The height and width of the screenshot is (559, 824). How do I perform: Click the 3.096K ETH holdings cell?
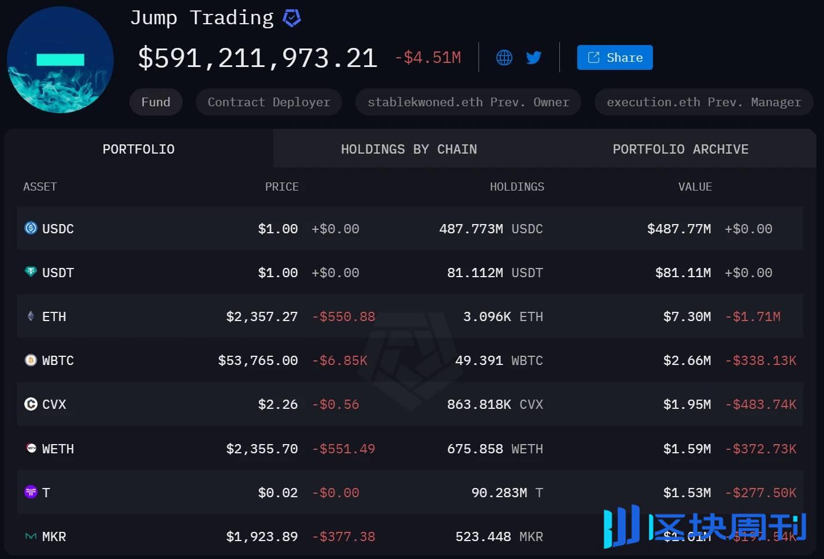(503, 316)
